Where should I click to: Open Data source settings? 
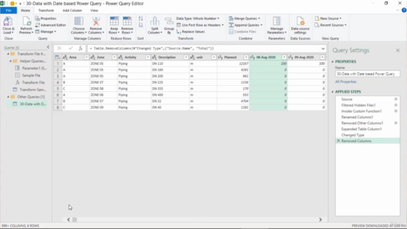click(300, 25)
